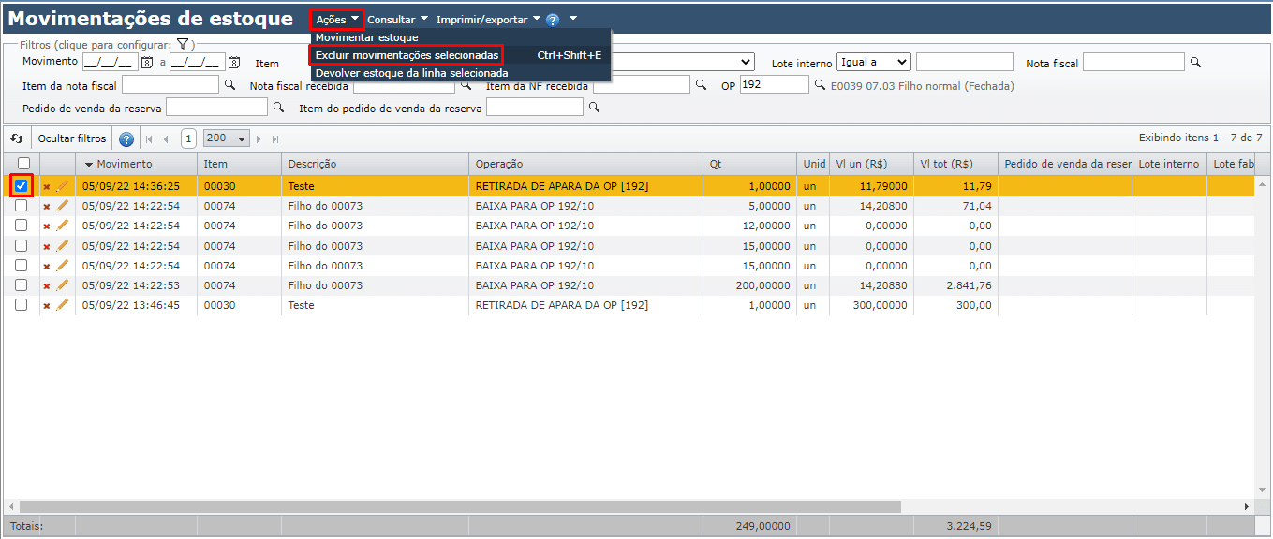Image resolution: width=1273 pixels, height=539 pixels.
Task: Click the refresh icon in grid toolbar
Action: click(x=17, y=138)
